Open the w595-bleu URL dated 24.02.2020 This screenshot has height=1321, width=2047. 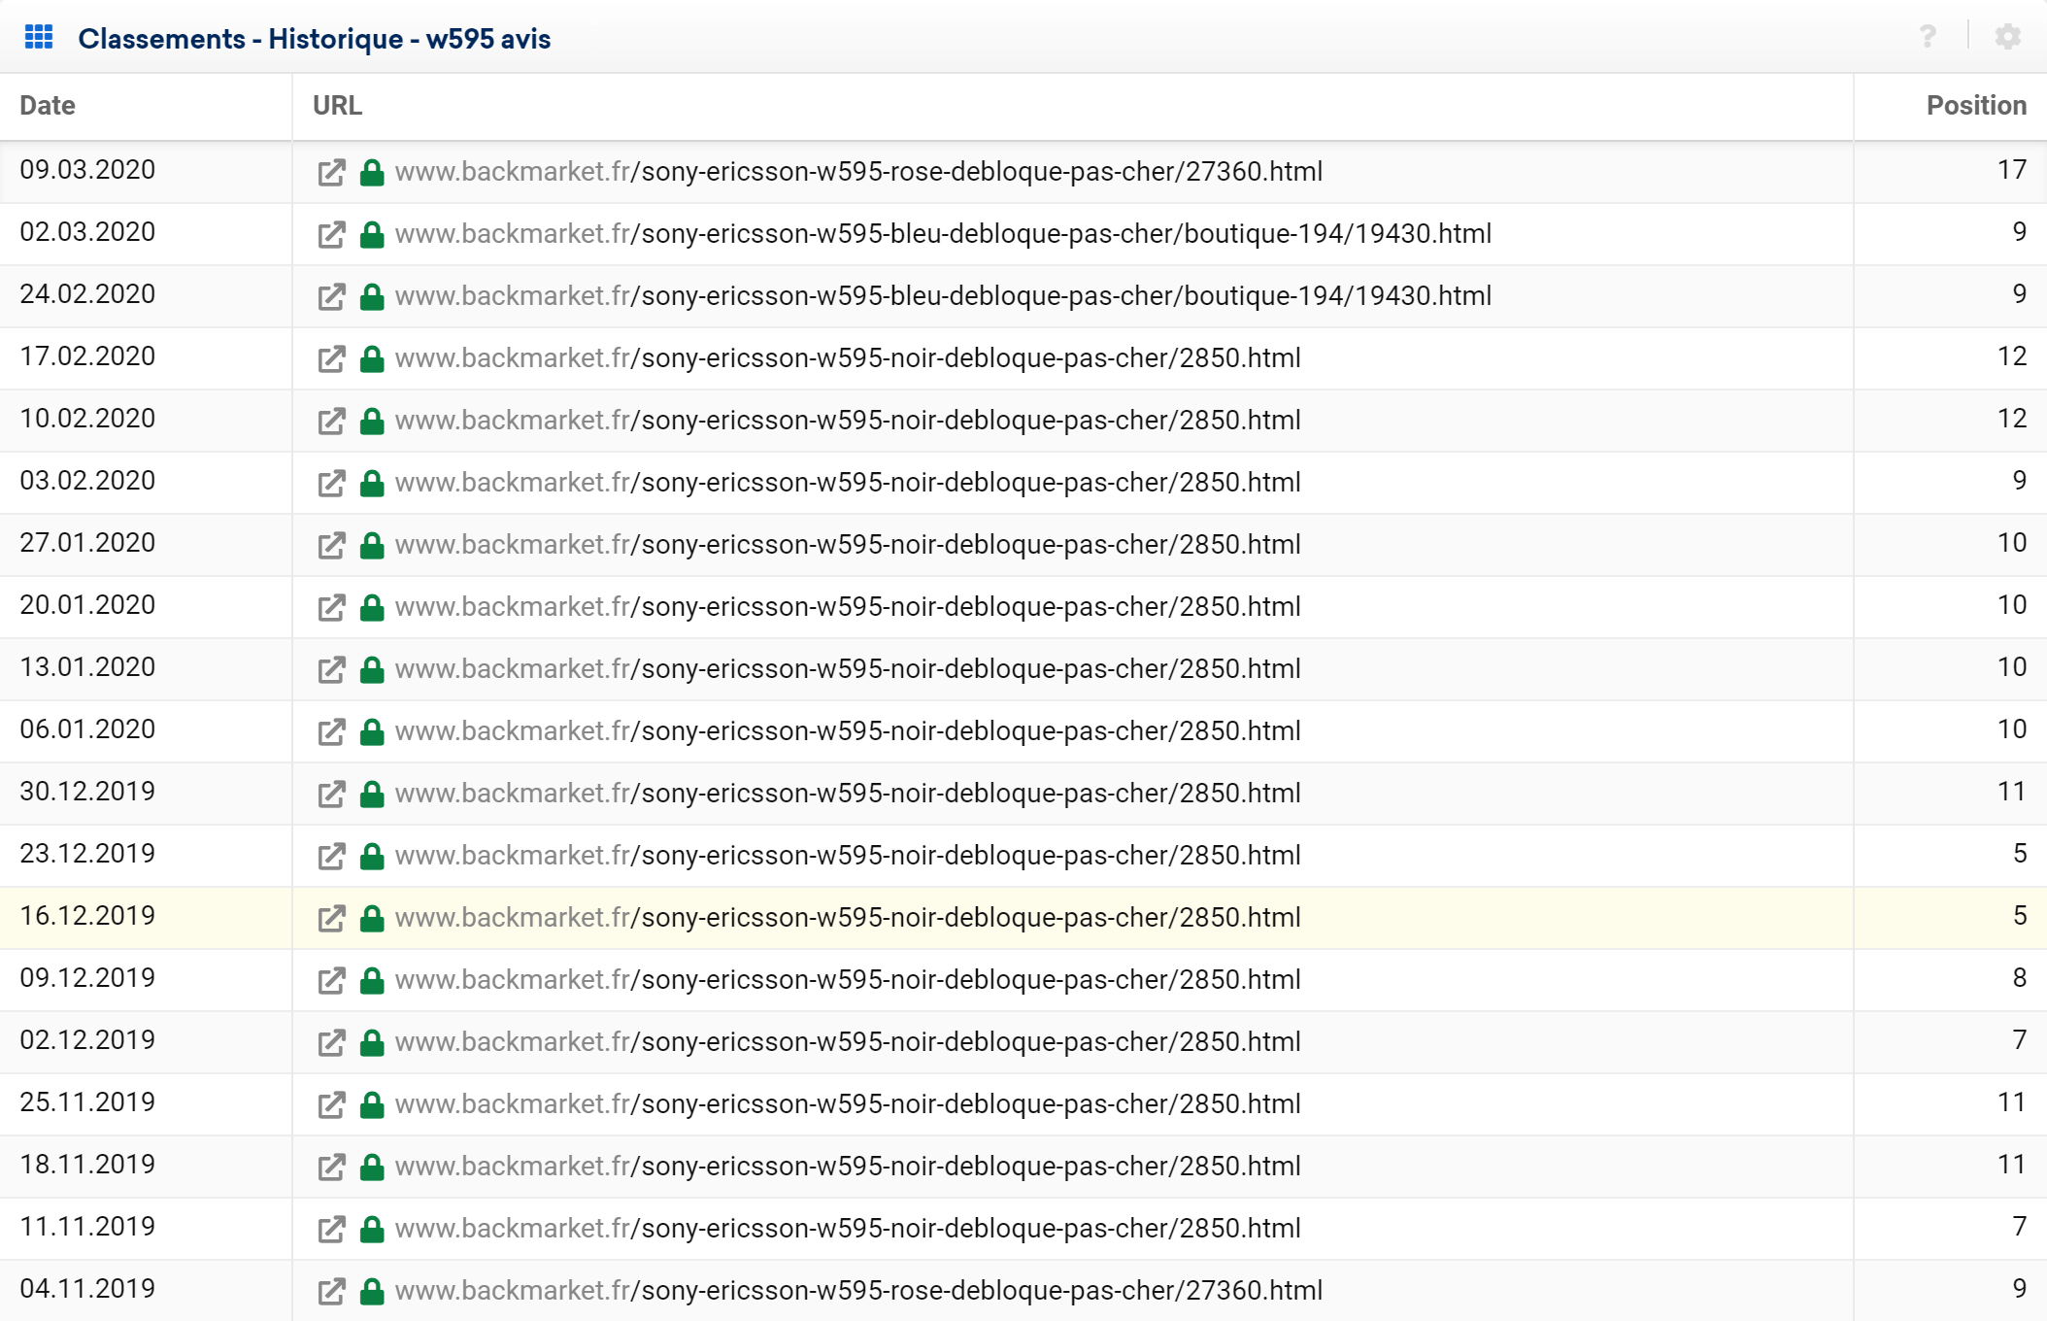(x=943, y=296)
